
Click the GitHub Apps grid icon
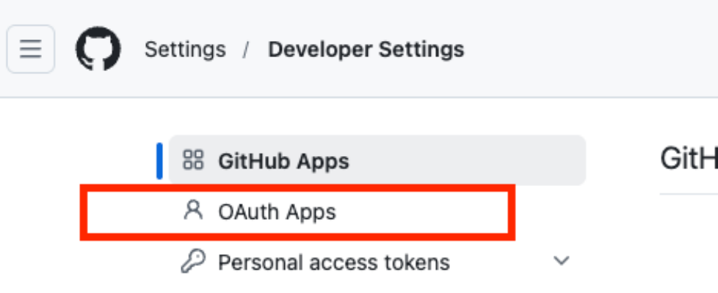click(x=192, y=160)
